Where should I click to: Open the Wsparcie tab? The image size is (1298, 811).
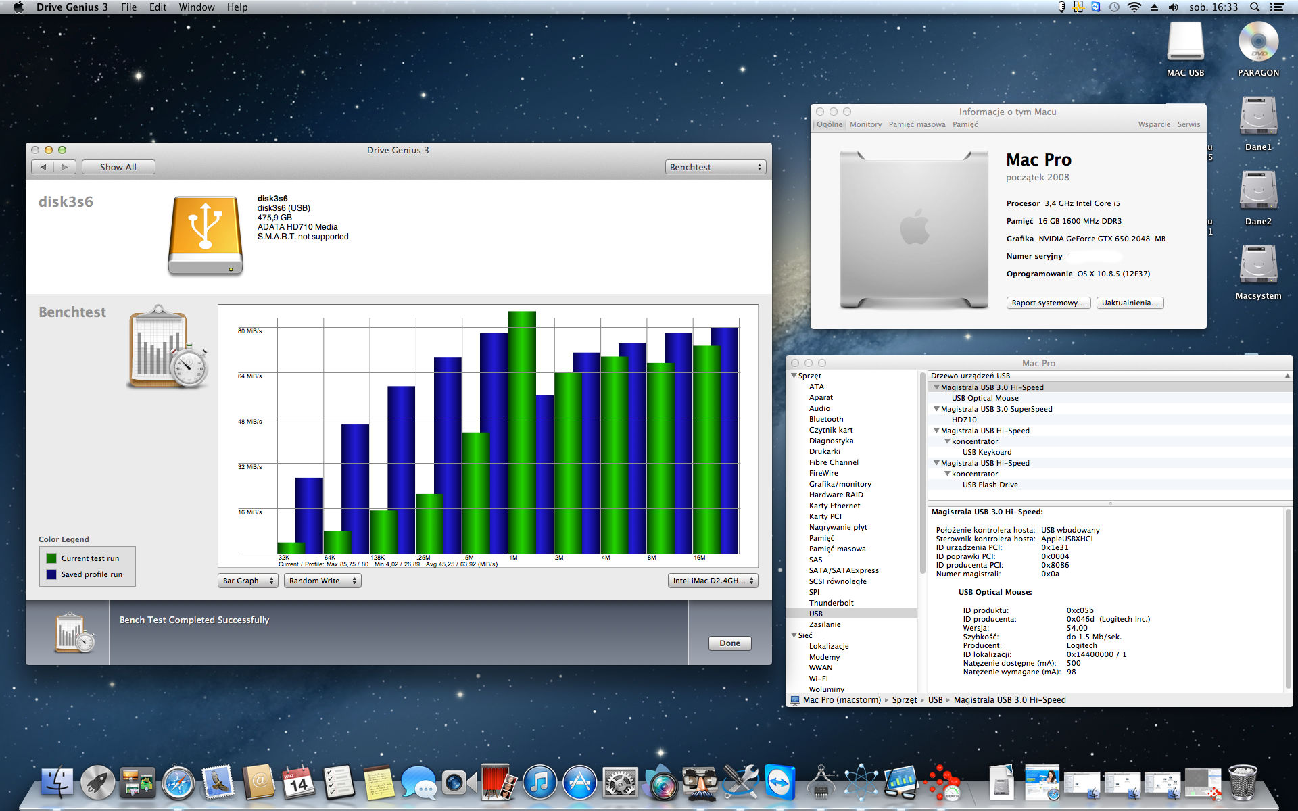pyautogui.click(x=1154, y=124)
